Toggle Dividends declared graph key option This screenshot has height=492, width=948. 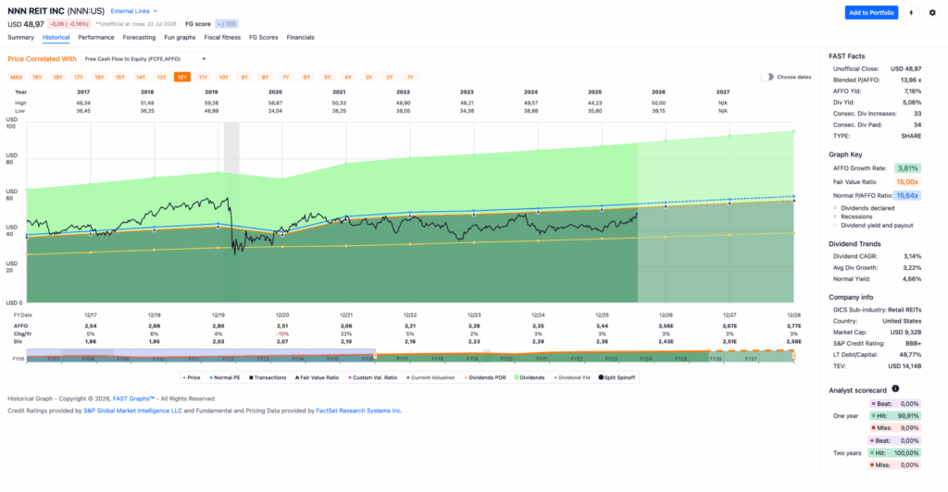coord(864,208)
